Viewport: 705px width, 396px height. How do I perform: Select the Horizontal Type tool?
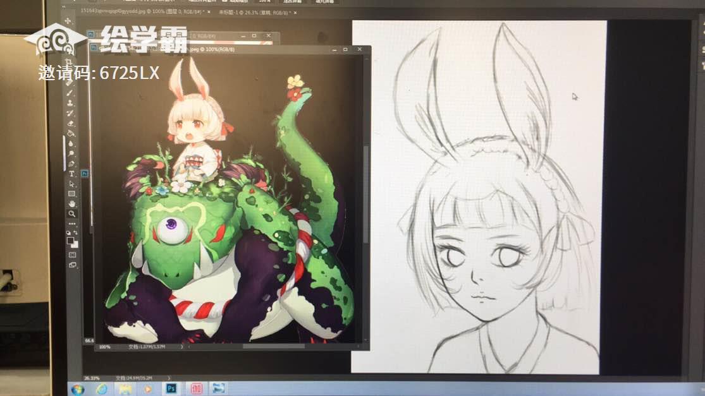(71, 174)
